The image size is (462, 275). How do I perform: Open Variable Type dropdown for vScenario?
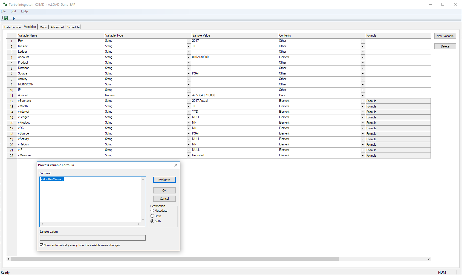189,101
